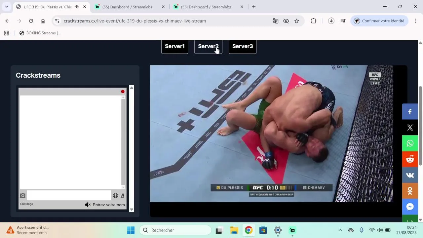Close the UFC 319 tab
This screenshot has width=423, height=238.
(85, 7)
